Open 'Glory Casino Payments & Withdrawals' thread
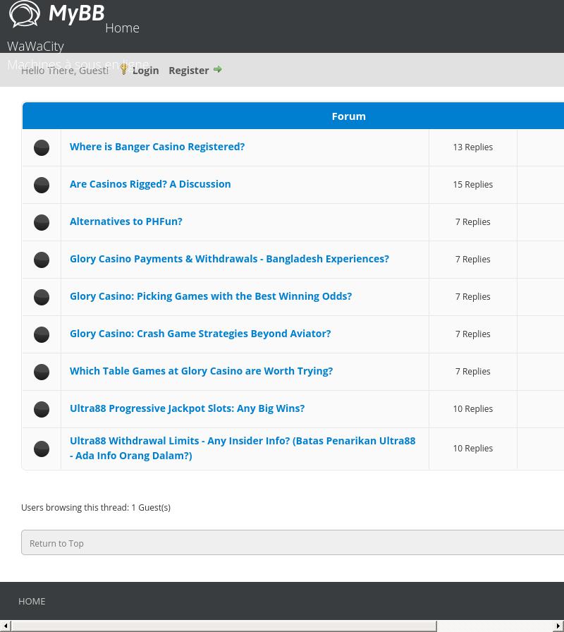Image resolution: width=564 pixels, height=632 pixels. coord(229,258)
